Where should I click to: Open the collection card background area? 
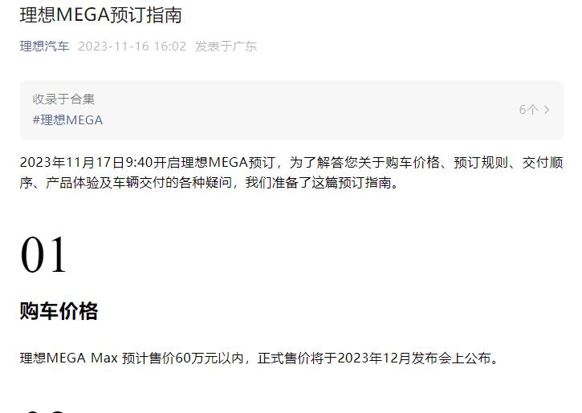point(291,110)
